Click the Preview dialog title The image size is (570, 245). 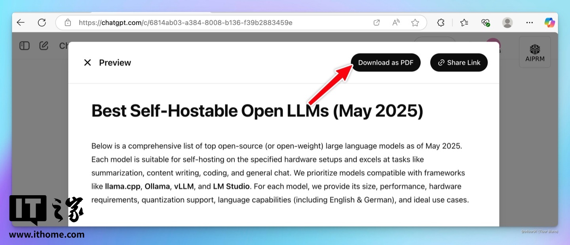115,62
